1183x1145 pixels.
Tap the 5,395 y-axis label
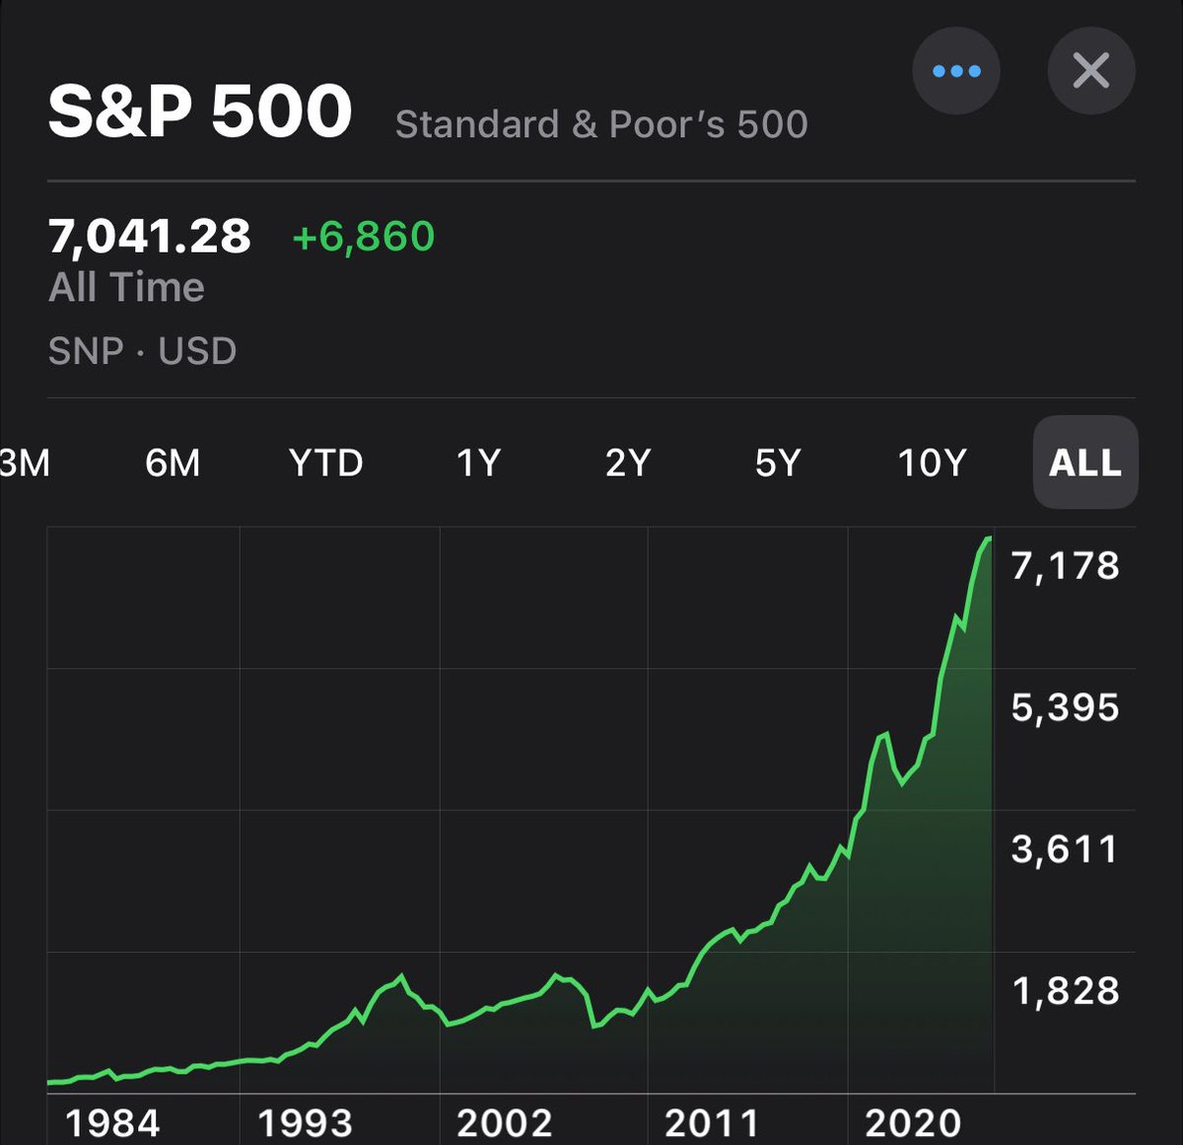1065,707
